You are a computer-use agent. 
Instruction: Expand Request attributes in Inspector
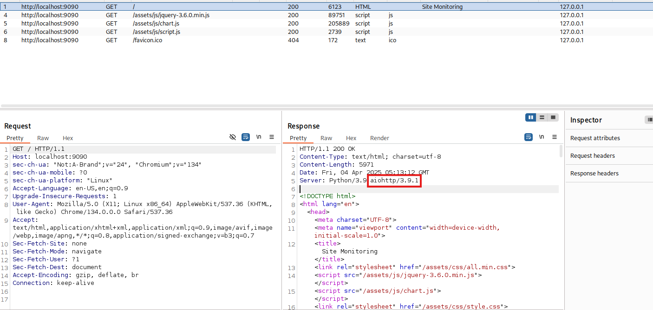tap(595, 138)
